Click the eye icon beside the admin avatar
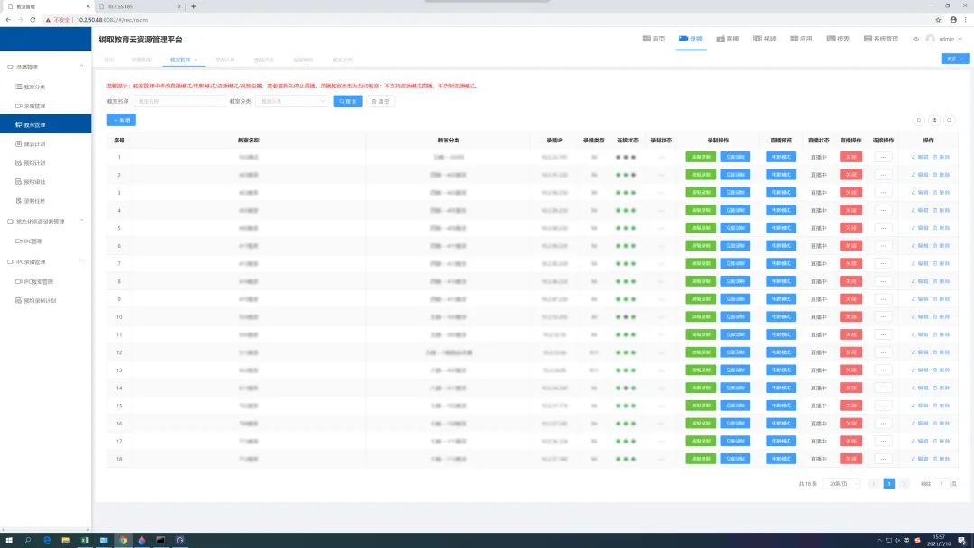974x548 pixels. point(916,39)
